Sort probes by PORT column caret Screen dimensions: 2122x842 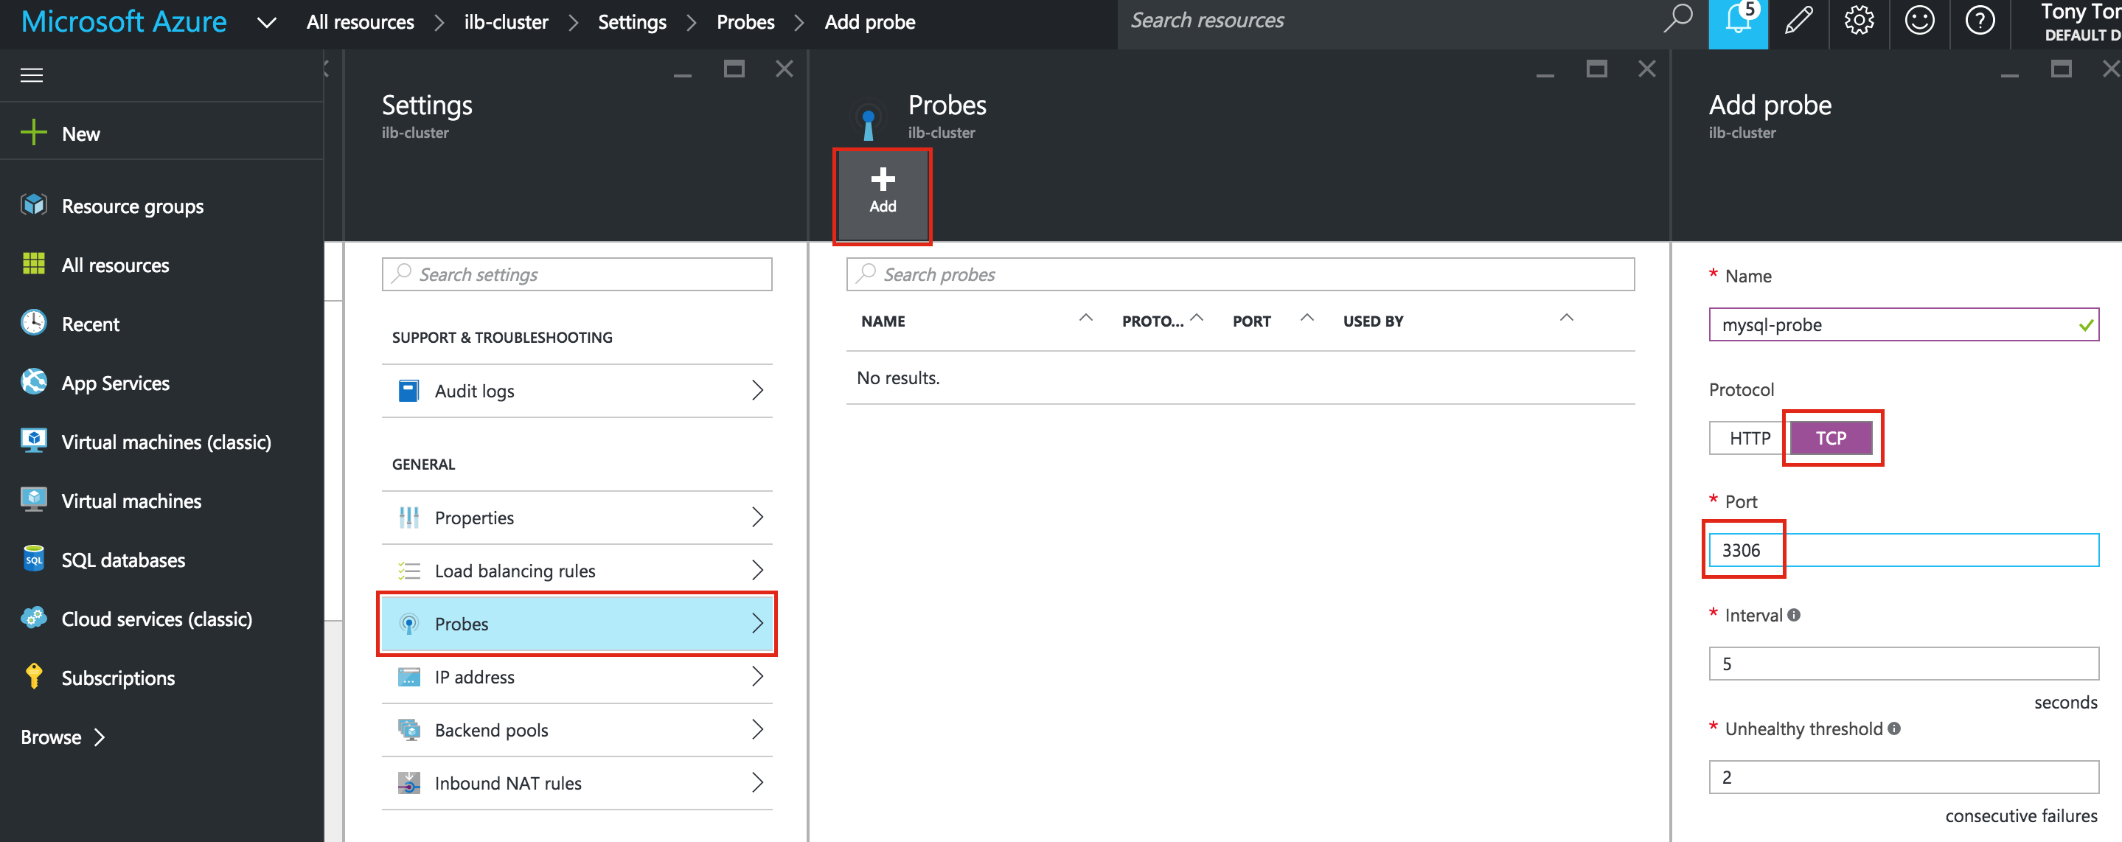click(x=1307, y=318)
